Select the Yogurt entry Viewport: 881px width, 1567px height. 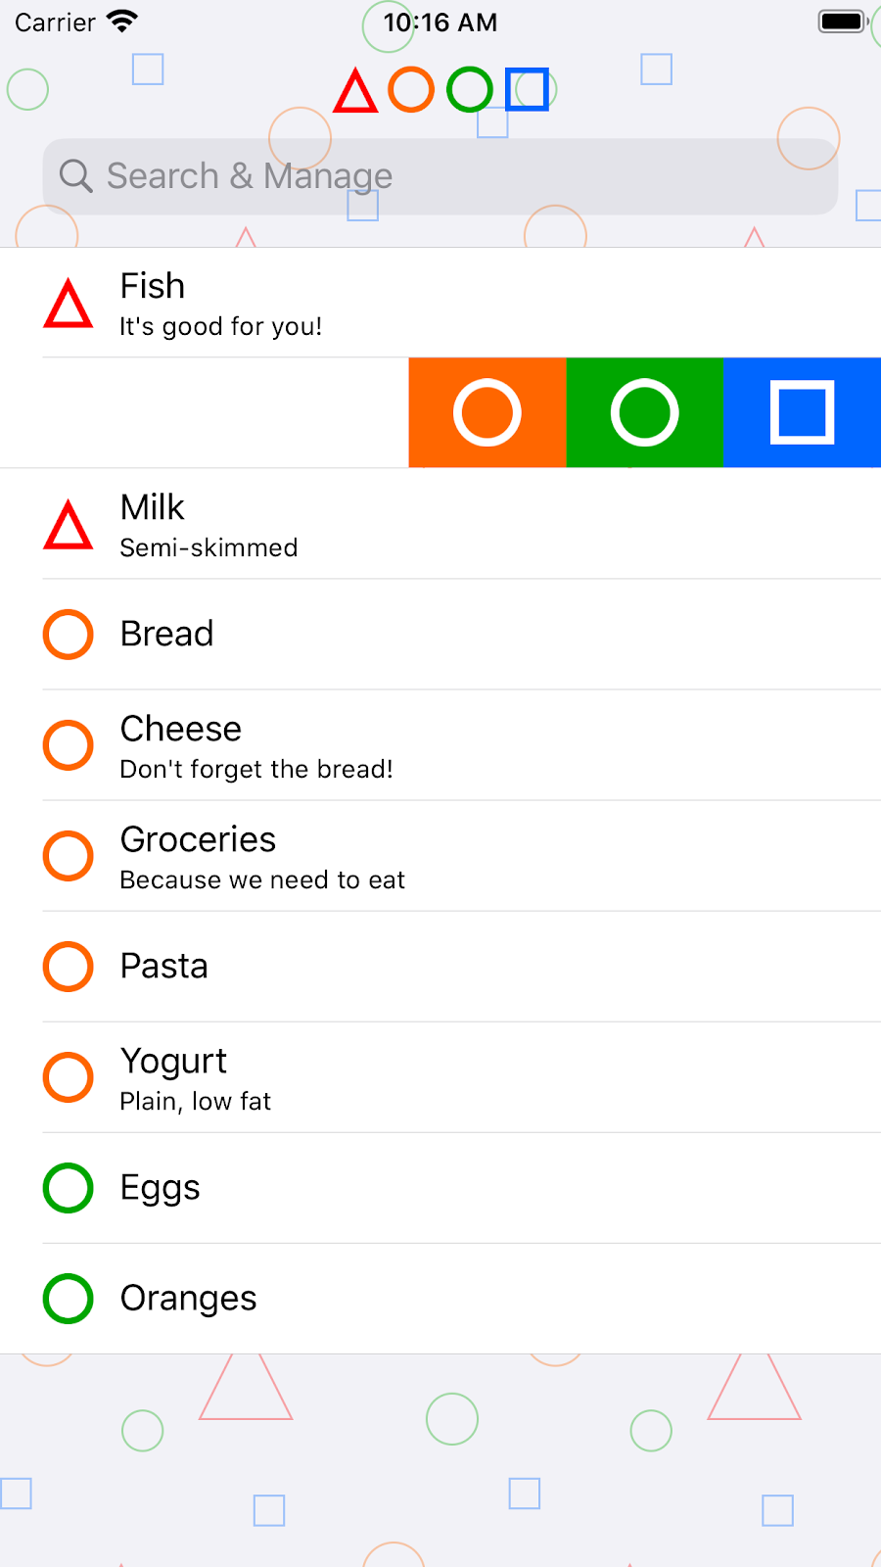440,1077
